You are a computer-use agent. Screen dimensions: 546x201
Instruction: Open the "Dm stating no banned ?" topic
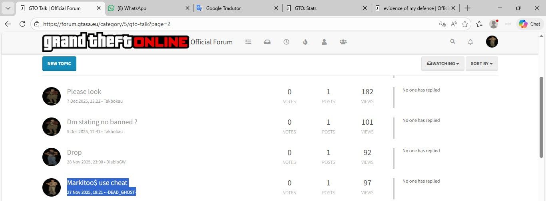click(x=102, y=122)
